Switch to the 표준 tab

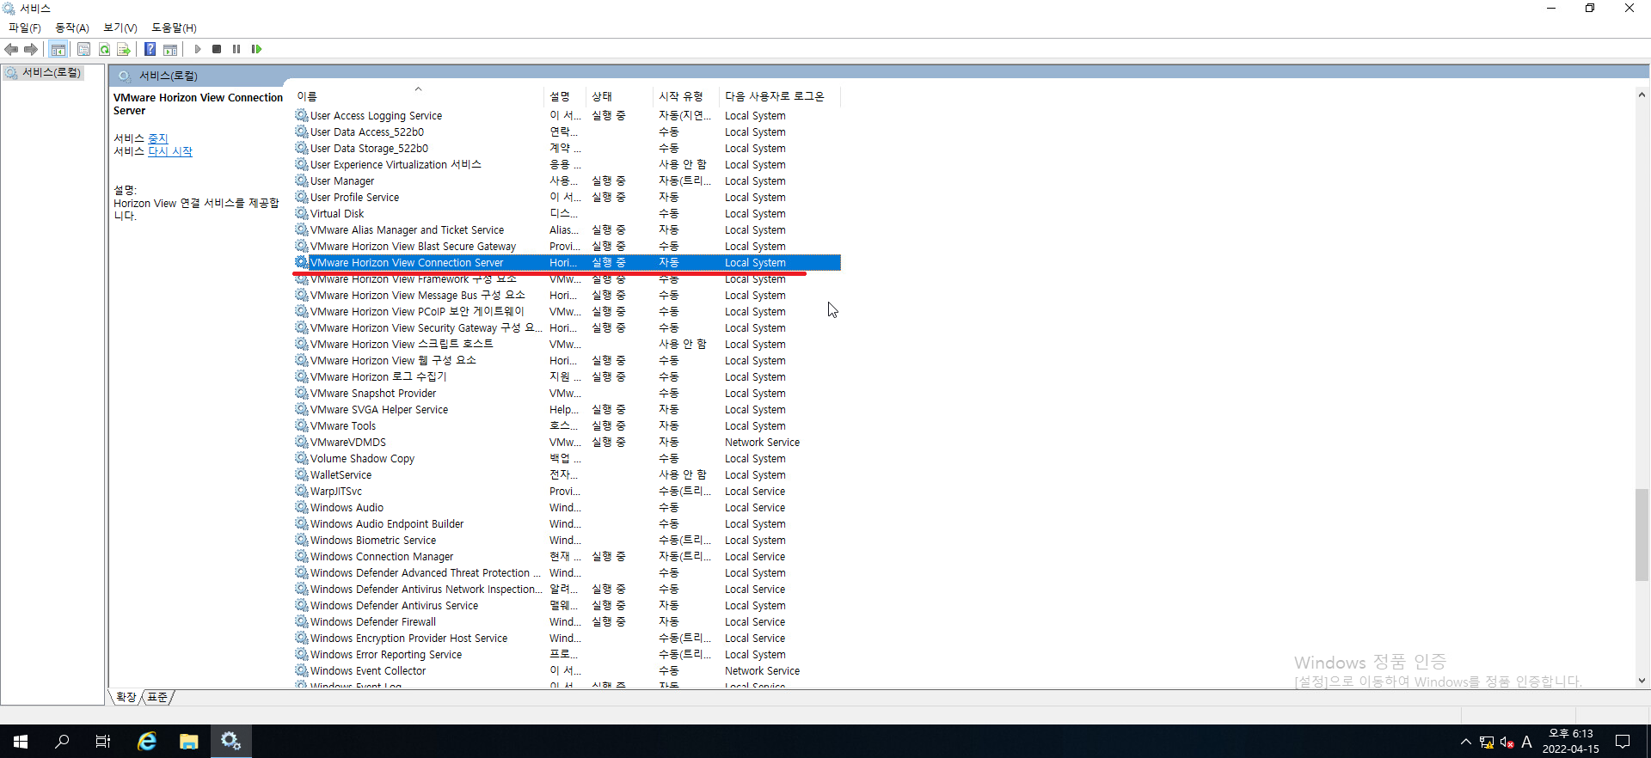(157, 697)
